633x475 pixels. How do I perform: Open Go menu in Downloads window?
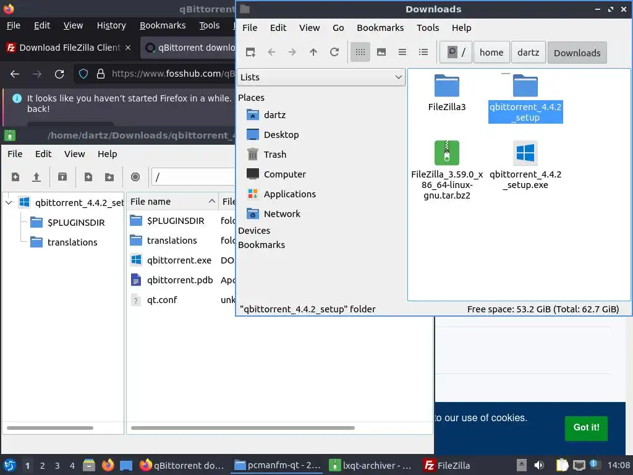(338, 28)
